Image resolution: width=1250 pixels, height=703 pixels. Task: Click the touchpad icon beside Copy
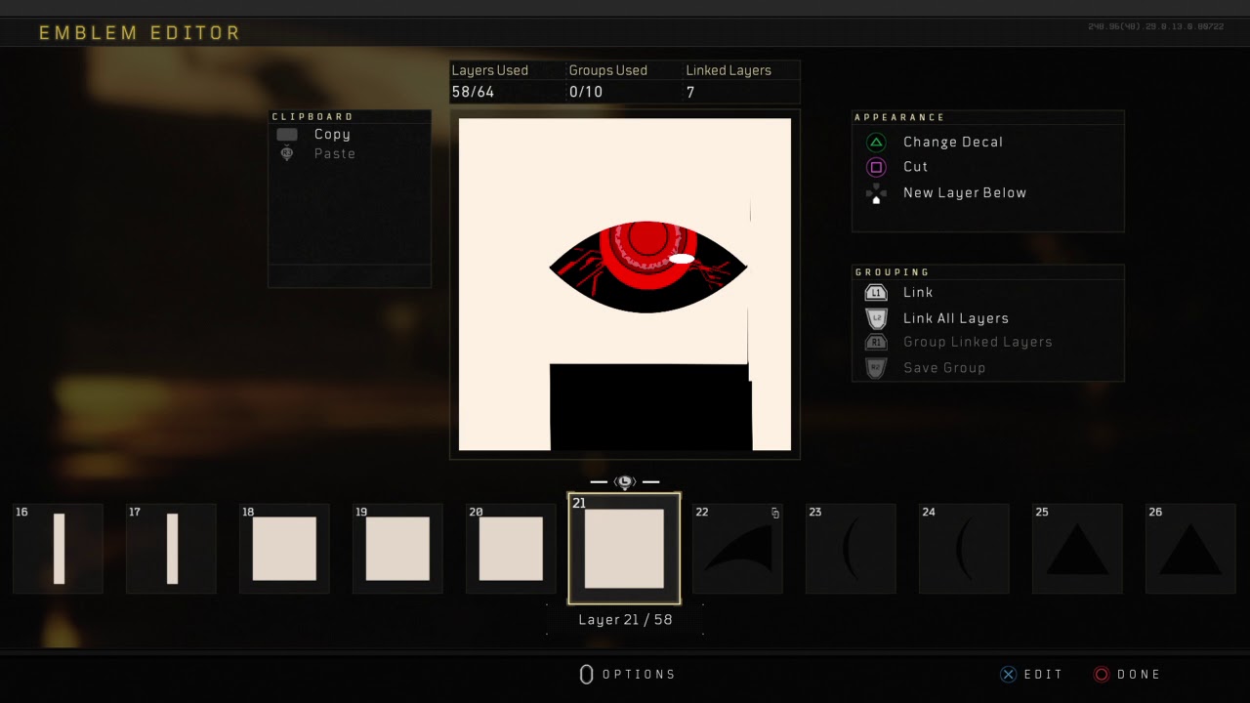coord(287,135)
